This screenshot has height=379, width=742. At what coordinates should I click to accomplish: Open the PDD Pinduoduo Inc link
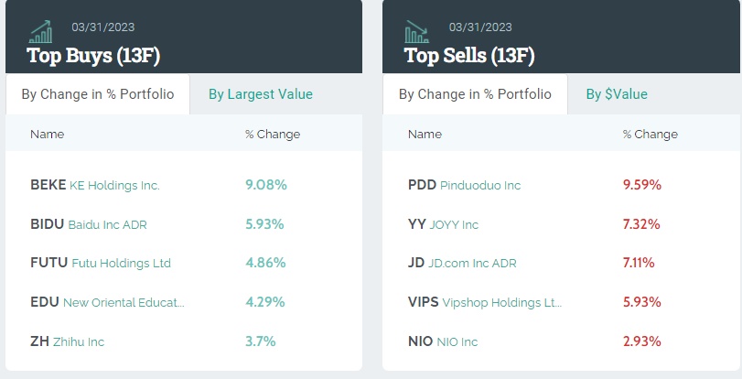464,185
